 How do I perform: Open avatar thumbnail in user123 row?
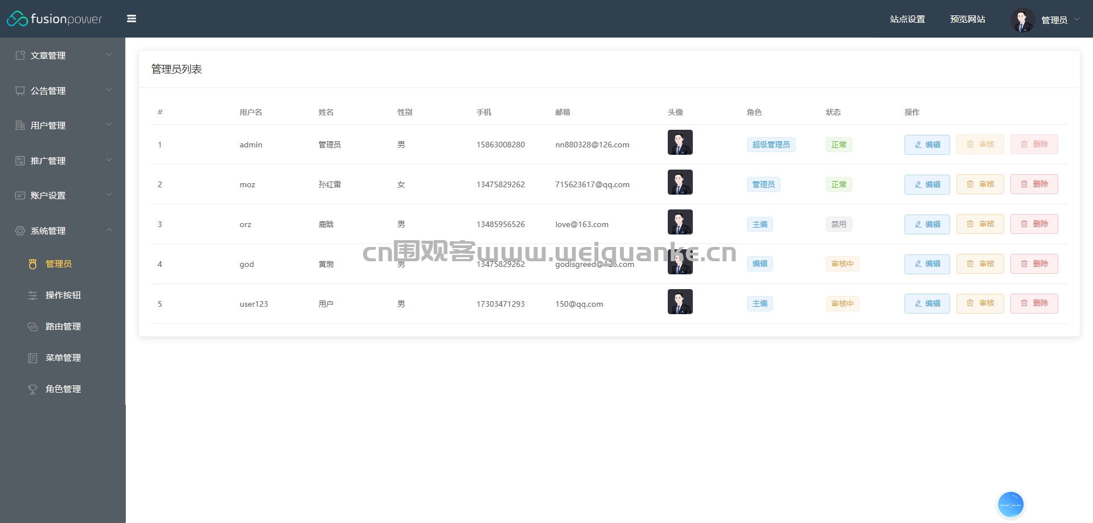pos(680,302)
